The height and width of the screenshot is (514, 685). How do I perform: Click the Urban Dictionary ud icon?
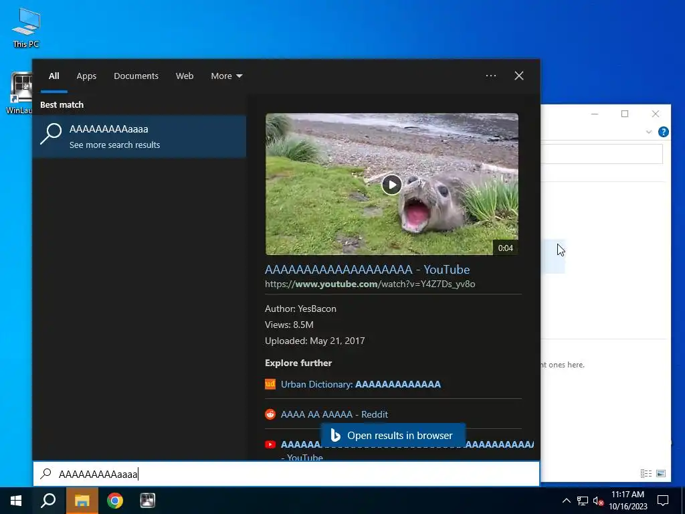pyautogui.click(x=270, y=384)
